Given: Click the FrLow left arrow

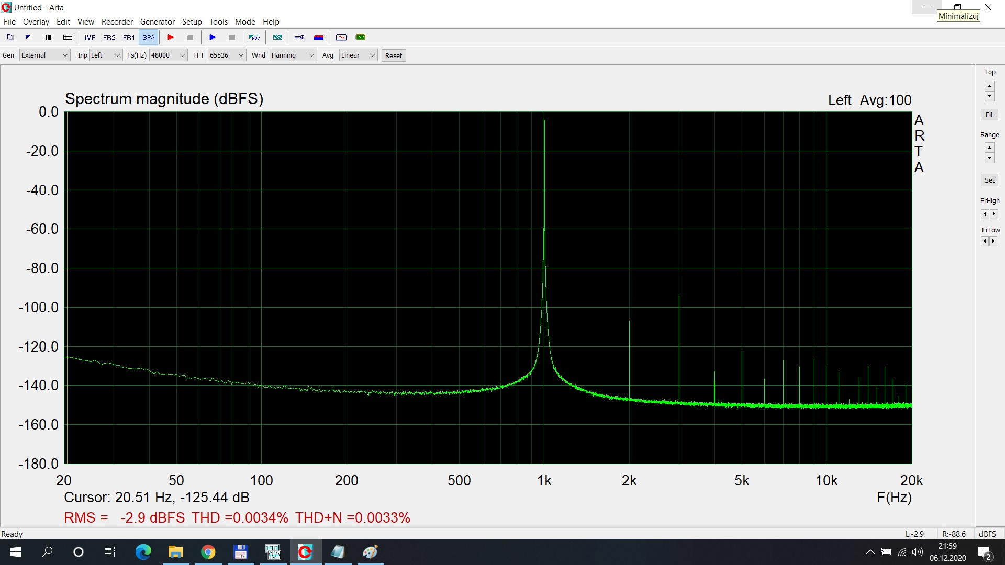Looking at the screenshot, I should click(985, 241).
